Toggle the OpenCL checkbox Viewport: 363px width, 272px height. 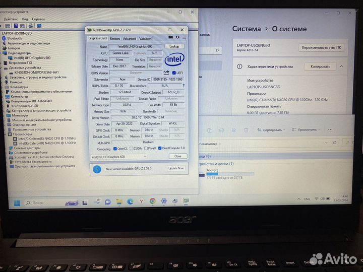115,149
